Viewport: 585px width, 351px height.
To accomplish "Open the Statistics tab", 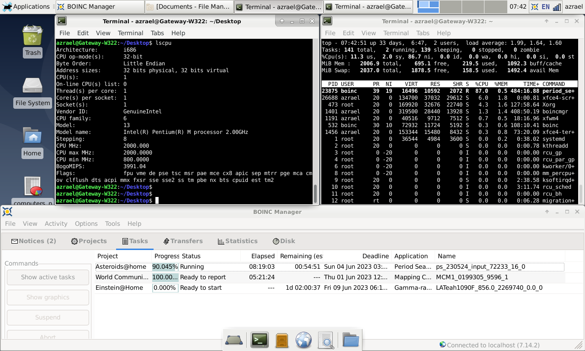I will [x=238, y=241].
